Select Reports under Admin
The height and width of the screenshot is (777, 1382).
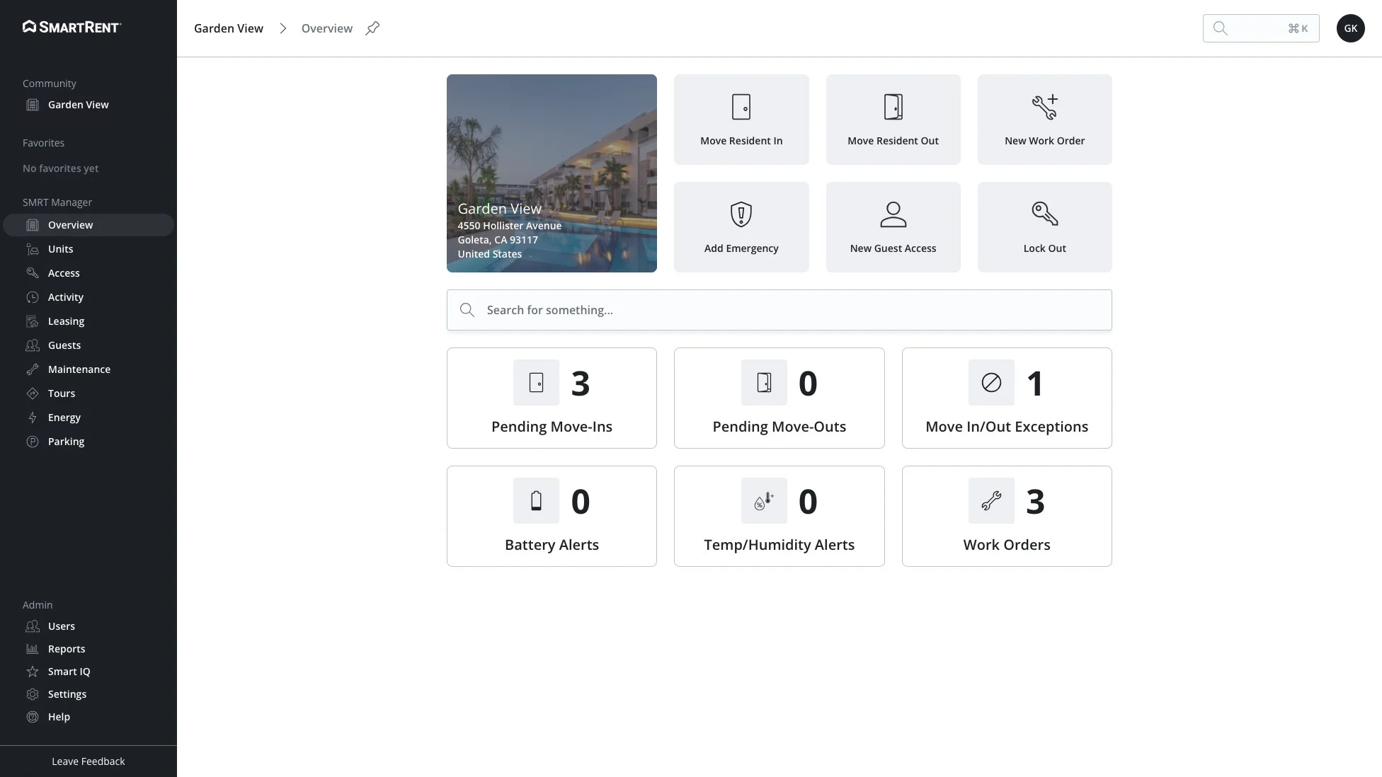[x=88, y=649]
